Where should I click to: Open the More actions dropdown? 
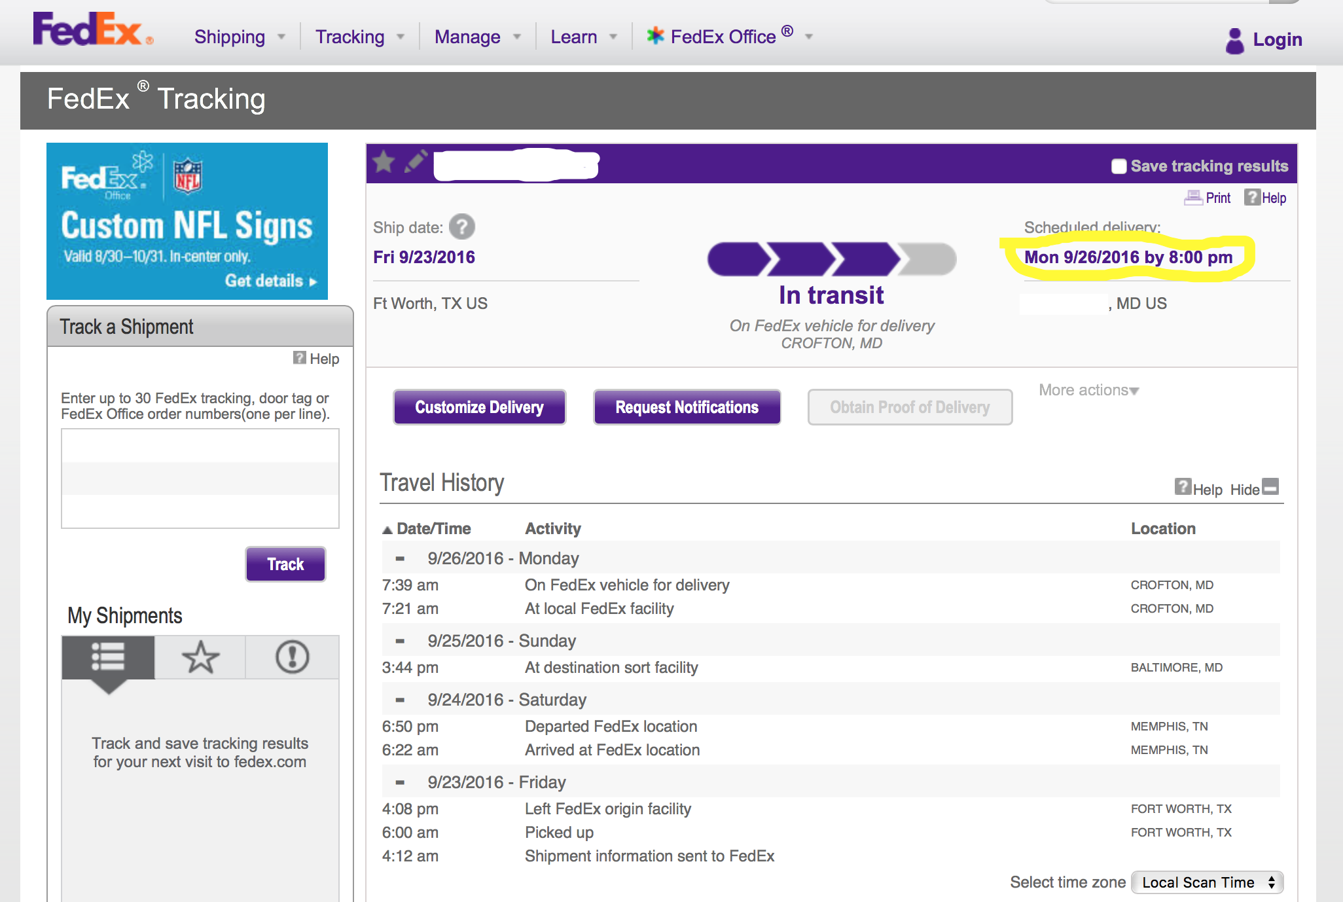(x=1088, y=390)
